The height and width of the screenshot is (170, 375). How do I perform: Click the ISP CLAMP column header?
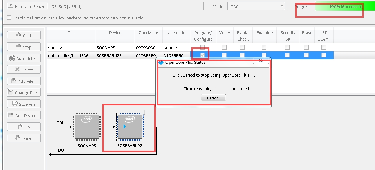[324, 35]
